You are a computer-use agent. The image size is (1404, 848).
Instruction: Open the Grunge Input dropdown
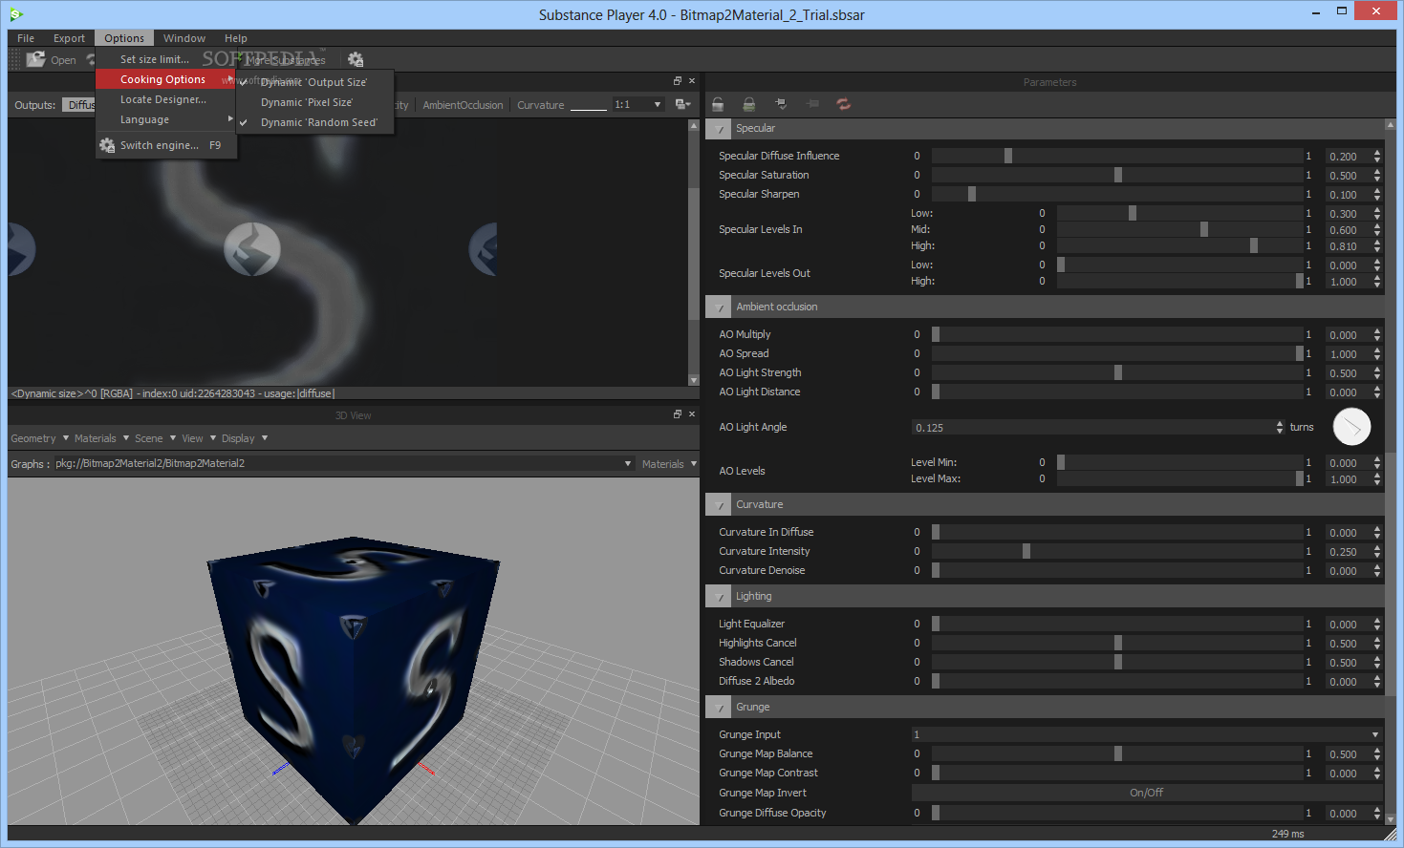point(1146,734)
